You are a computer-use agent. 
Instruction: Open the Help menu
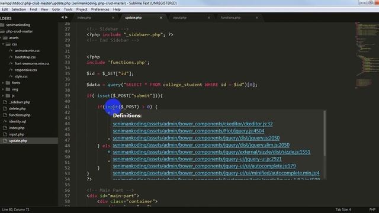117,9
